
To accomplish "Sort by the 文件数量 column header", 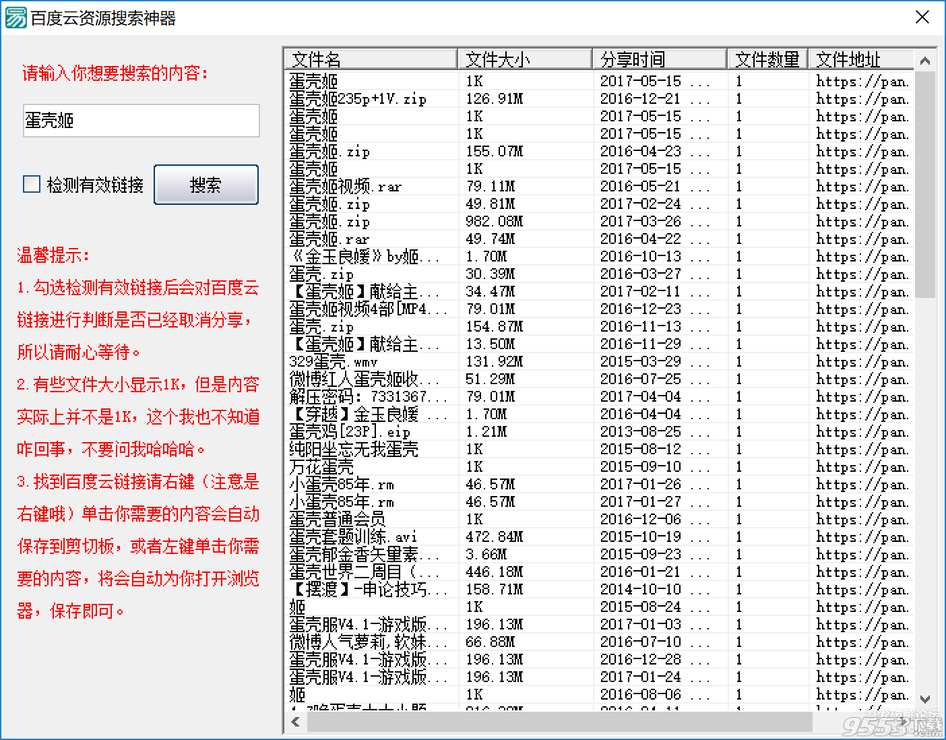I will tap(767, 59).
